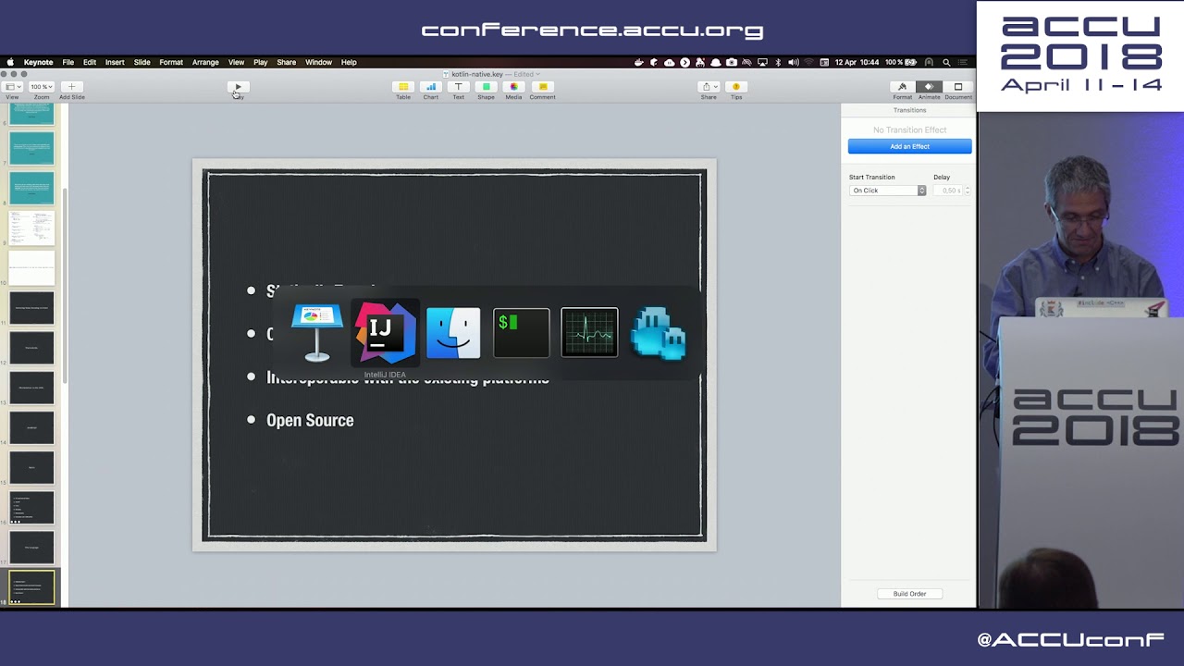The width and height of the screenshot is (1184, 666).
Task: Open the Share dropdown in the toolbar
Action: pyautogui.click(x=709, y=87)
